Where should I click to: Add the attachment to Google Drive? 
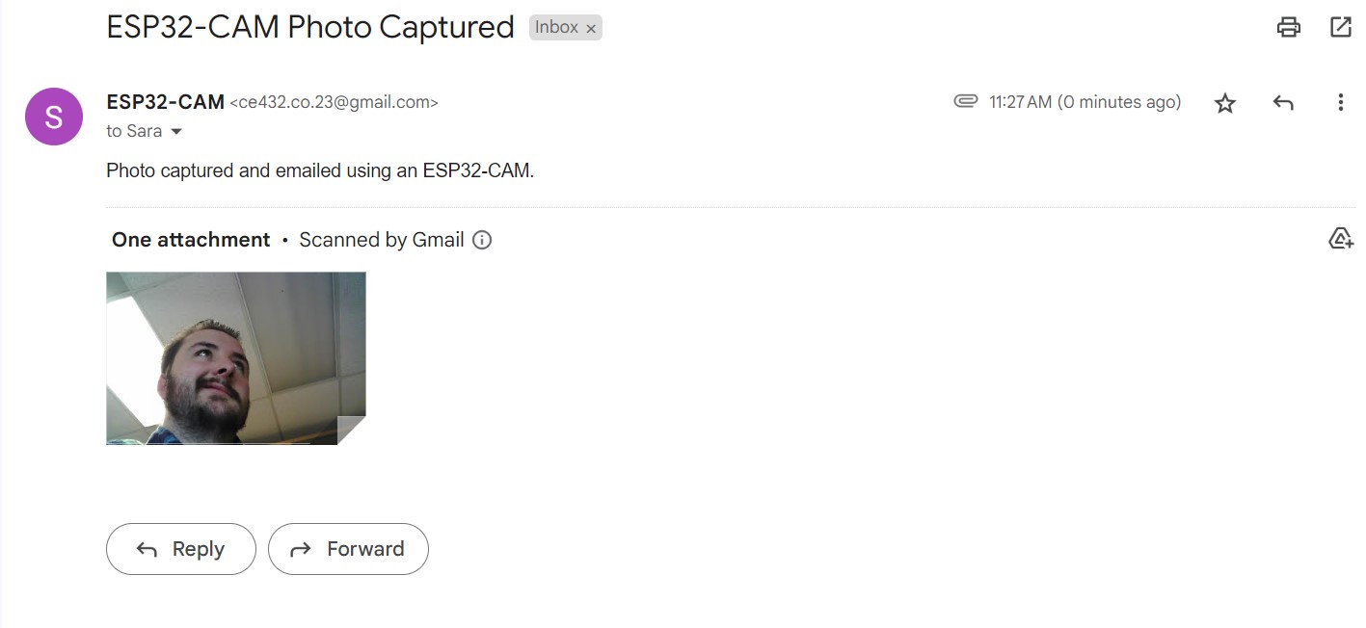click(x=1340, y=239)
